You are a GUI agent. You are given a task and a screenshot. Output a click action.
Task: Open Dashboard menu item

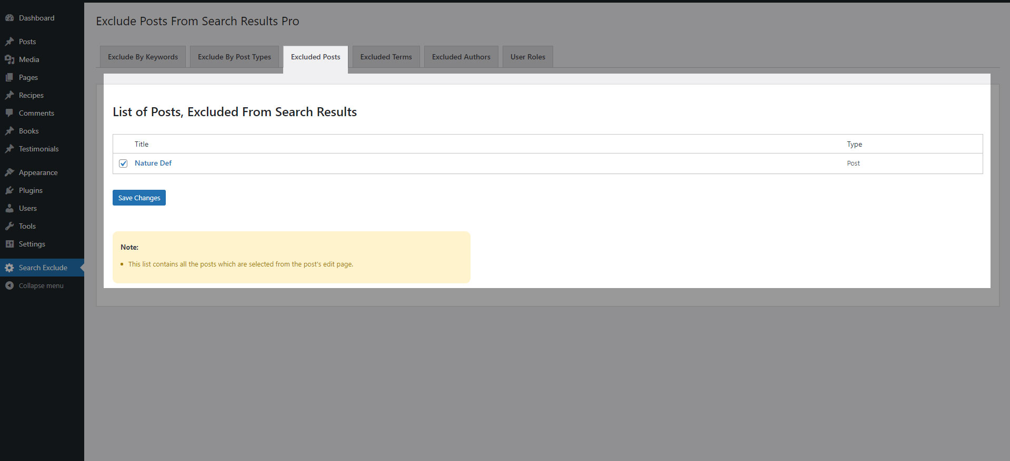tap(36, 18)
